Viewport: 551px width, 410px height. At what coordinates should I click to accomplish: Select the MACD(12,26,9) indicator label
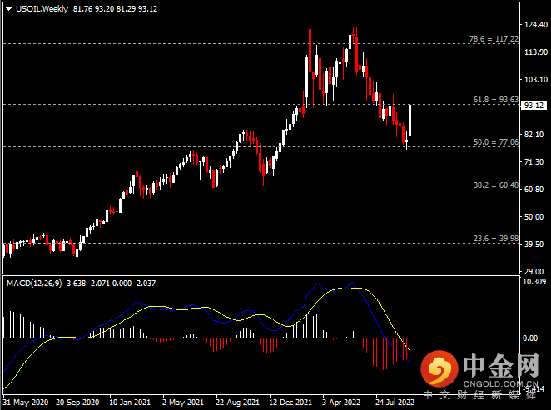click(34, 284)
